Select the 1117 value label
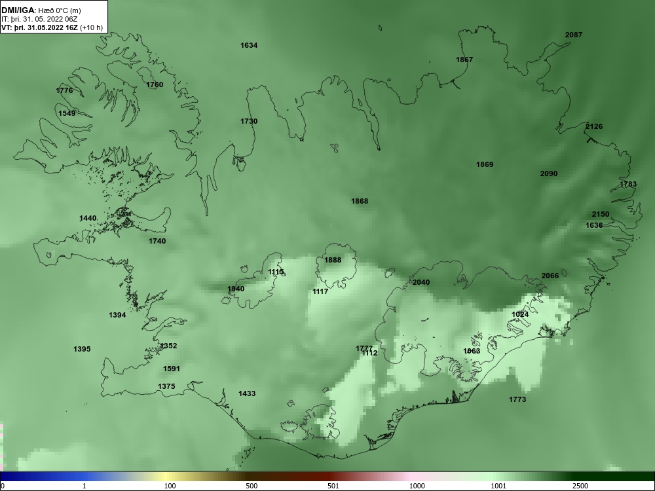This screenshot has height=491, width=655. pos(320,292)
